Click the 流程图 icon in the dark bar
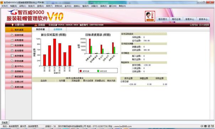Image resolution: width=215 pixels, height=129 pixels. [36, 25]
